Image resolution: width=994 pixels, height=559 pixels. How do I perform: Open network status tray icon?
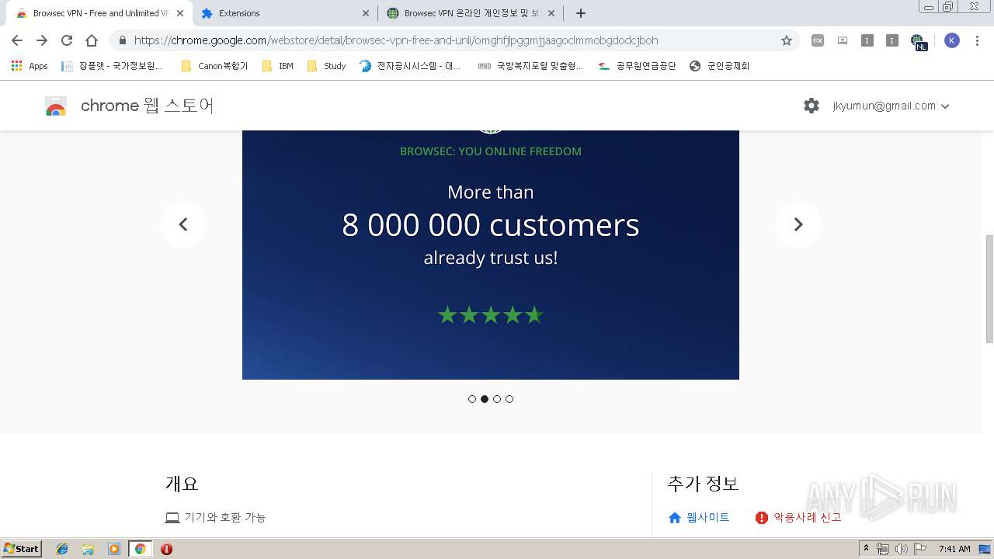pos(883,549)
